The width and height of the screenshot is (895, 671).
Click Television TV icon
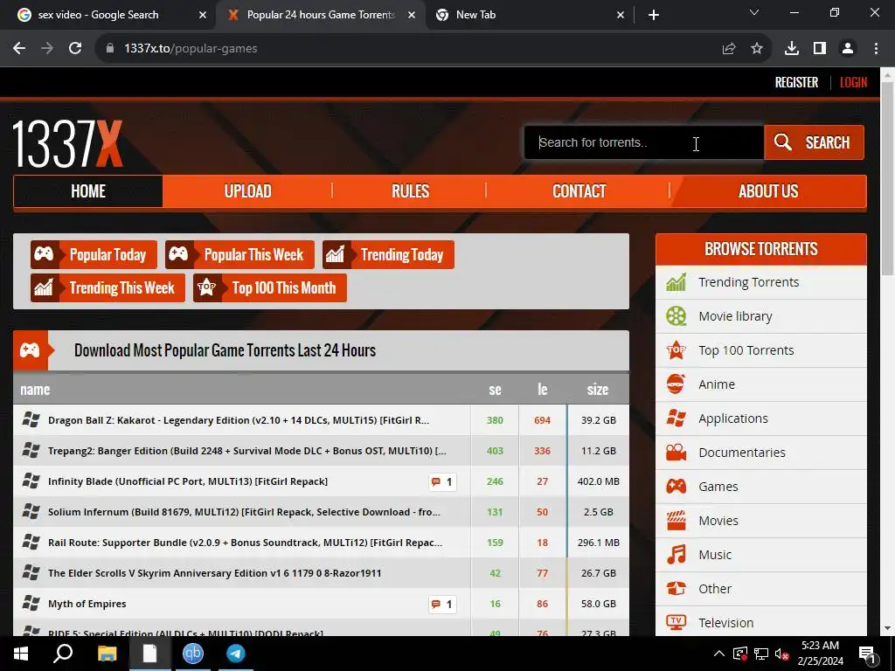point(676,622)
